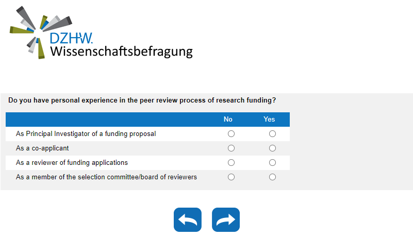
Task: Choose No for co-applicant
Action: pos(231,148)
